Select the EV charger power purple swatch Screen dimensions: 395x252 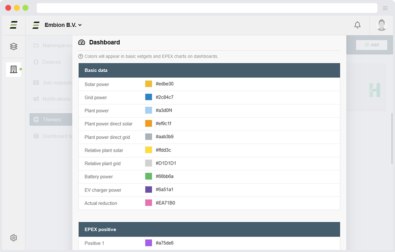149,189
